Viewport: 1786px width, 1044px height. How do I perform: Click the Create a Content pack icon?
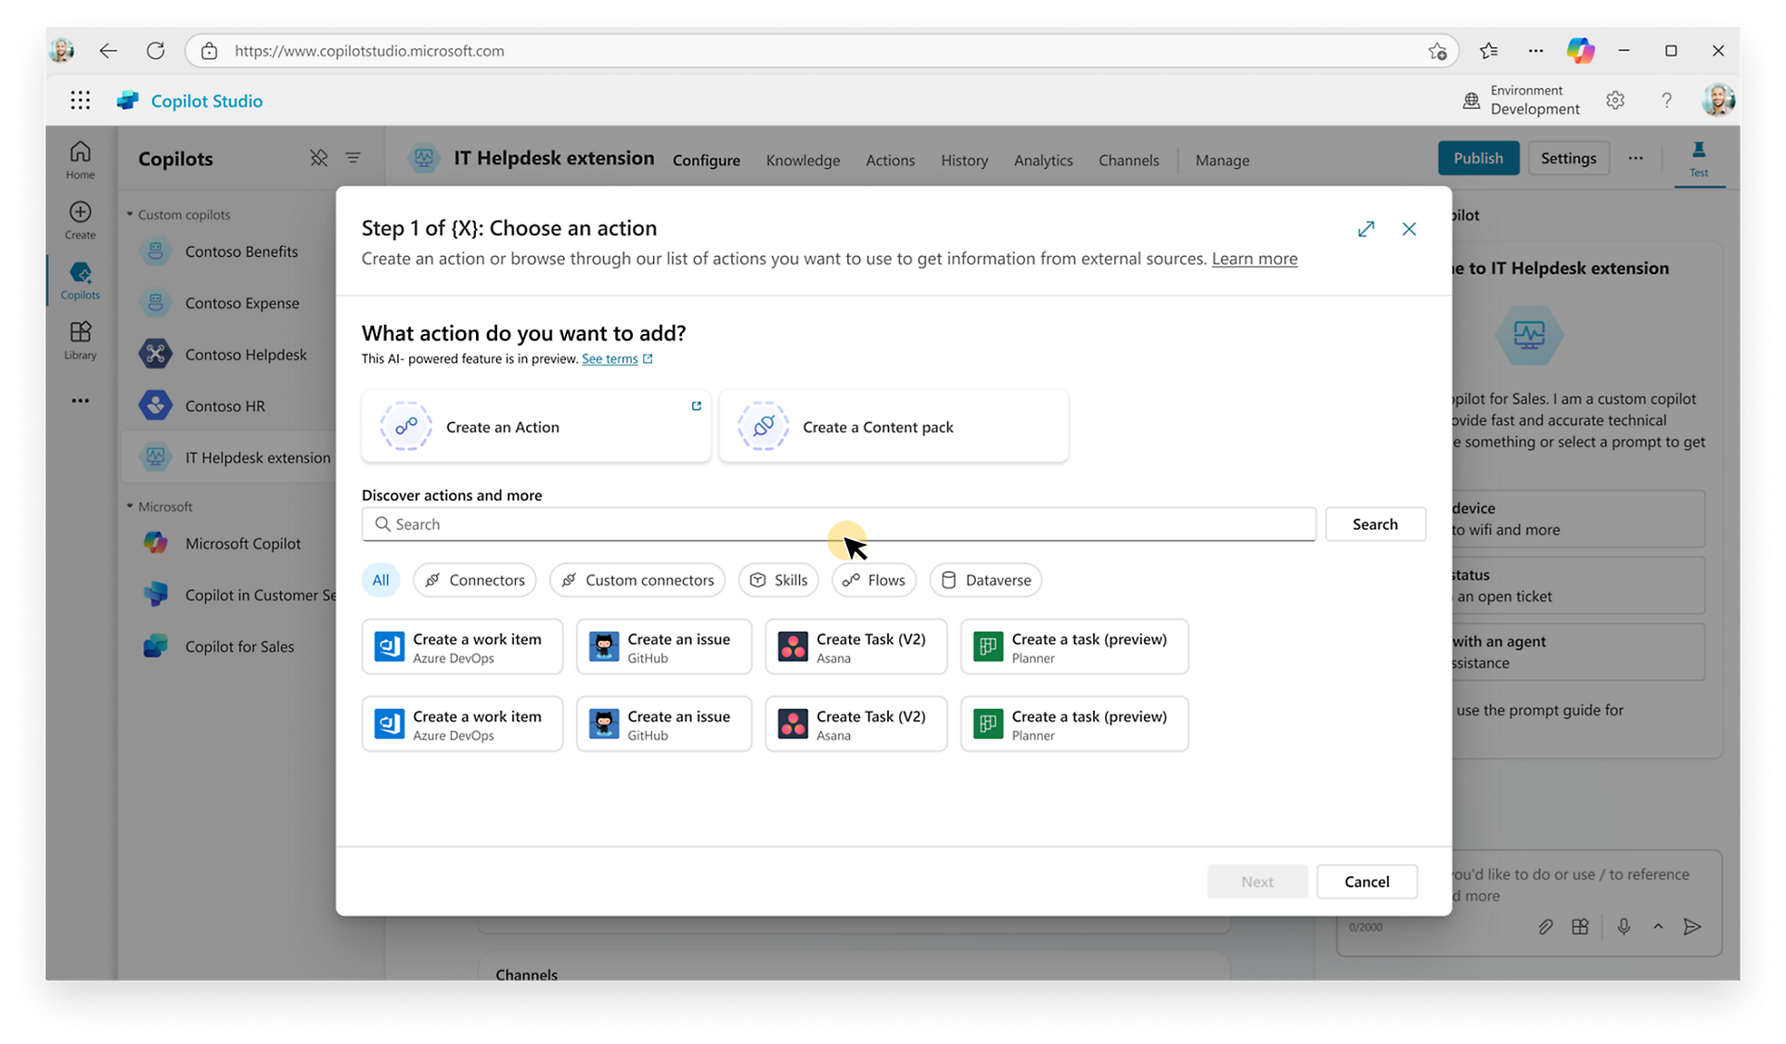[762, 425]
